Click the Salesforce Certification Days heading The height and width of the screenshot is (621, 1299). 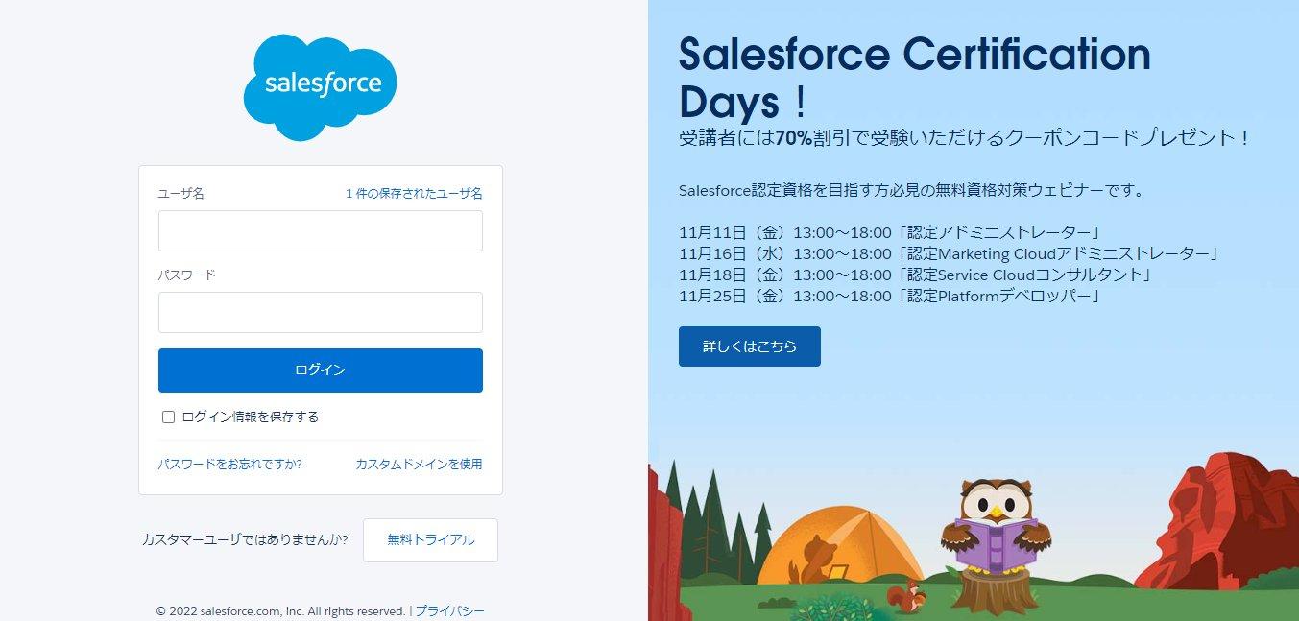coord(914,77)
